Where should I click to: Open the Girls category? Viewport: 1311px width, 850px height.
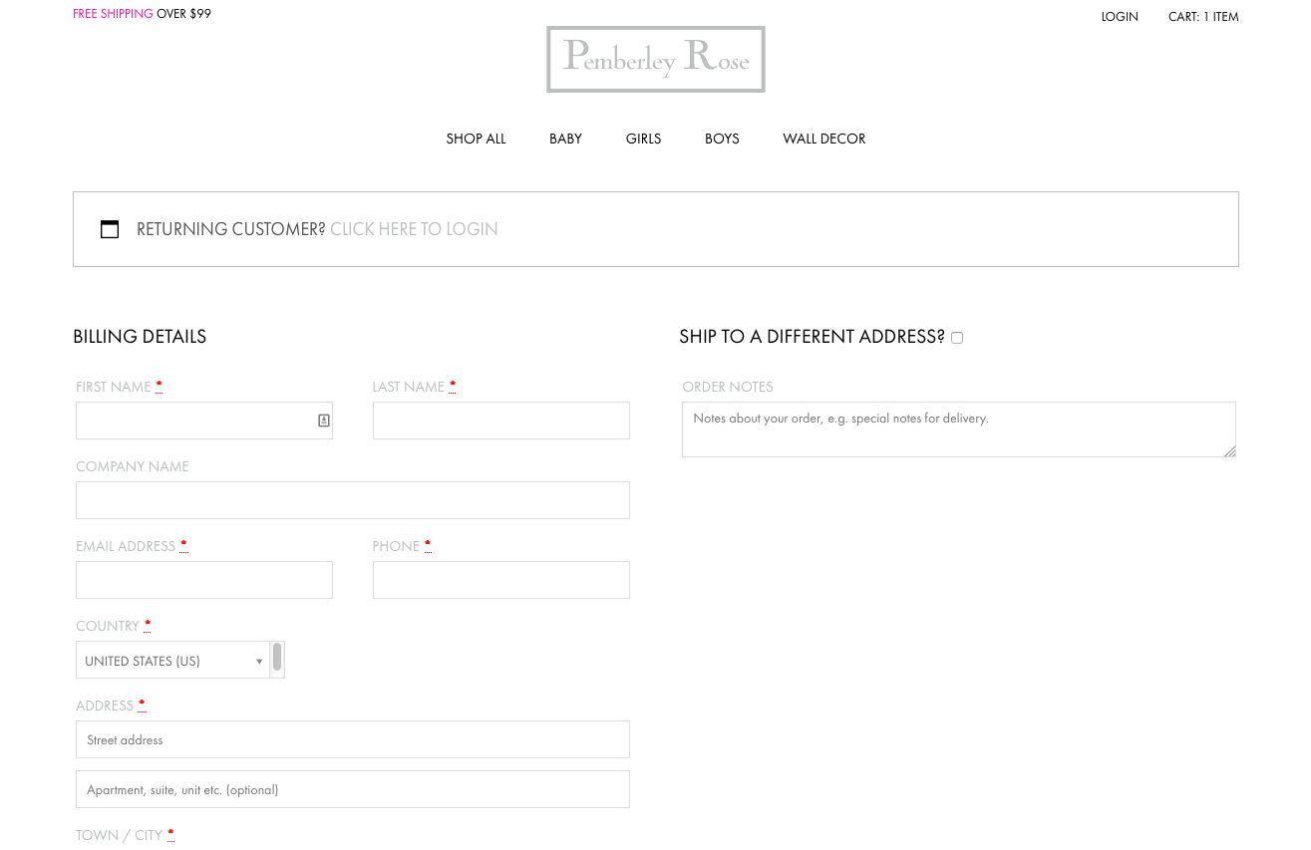point(643,139)
